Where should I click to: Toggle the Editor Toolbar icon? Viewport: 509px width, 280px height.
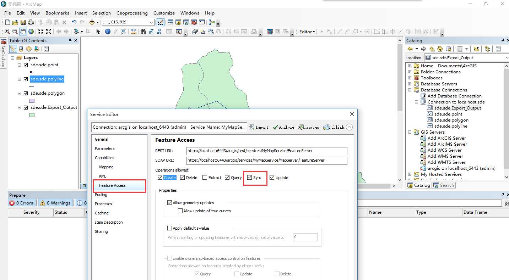click(x=161, y=22)
